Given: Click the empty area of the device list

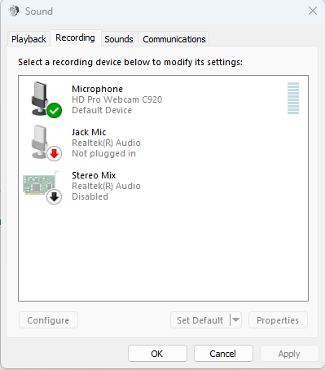Looking at the screenshot, I should [x=163, y=253].
